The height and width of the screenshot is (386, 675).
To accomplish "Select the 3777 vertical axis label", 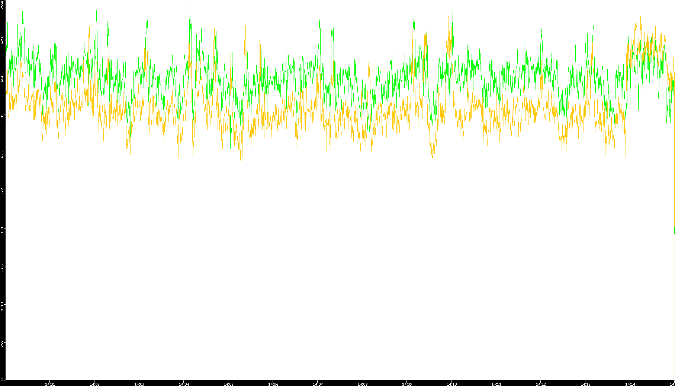I will [2, 192].
